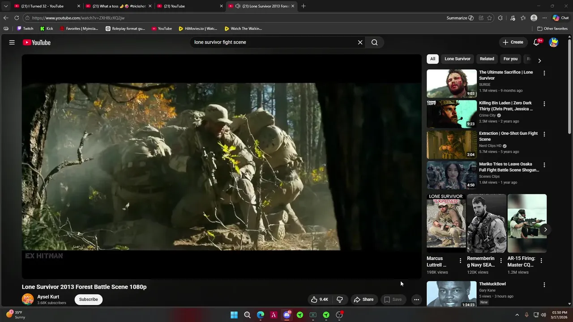Open options for TheMuckBowl video
The height and width of the screenshot is (322, 573).
tap(544, 285)
